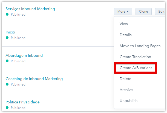Click green Published dot under Abordagem Inbound
This screenshot has height=113, width=167.
coord(7,61)
